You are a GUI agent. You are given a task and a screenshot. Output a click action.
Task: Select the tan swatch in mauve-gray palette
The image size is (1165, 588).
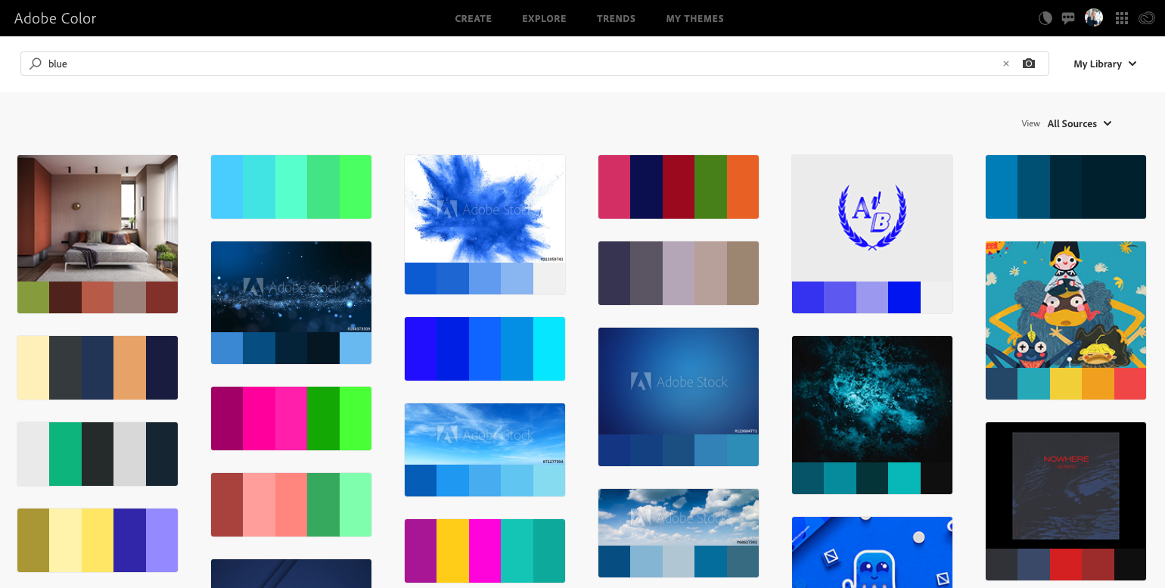743,273
